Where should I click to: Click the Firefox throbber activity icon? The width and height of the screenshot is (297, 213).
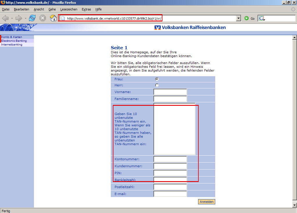click(x=293, y=9)
